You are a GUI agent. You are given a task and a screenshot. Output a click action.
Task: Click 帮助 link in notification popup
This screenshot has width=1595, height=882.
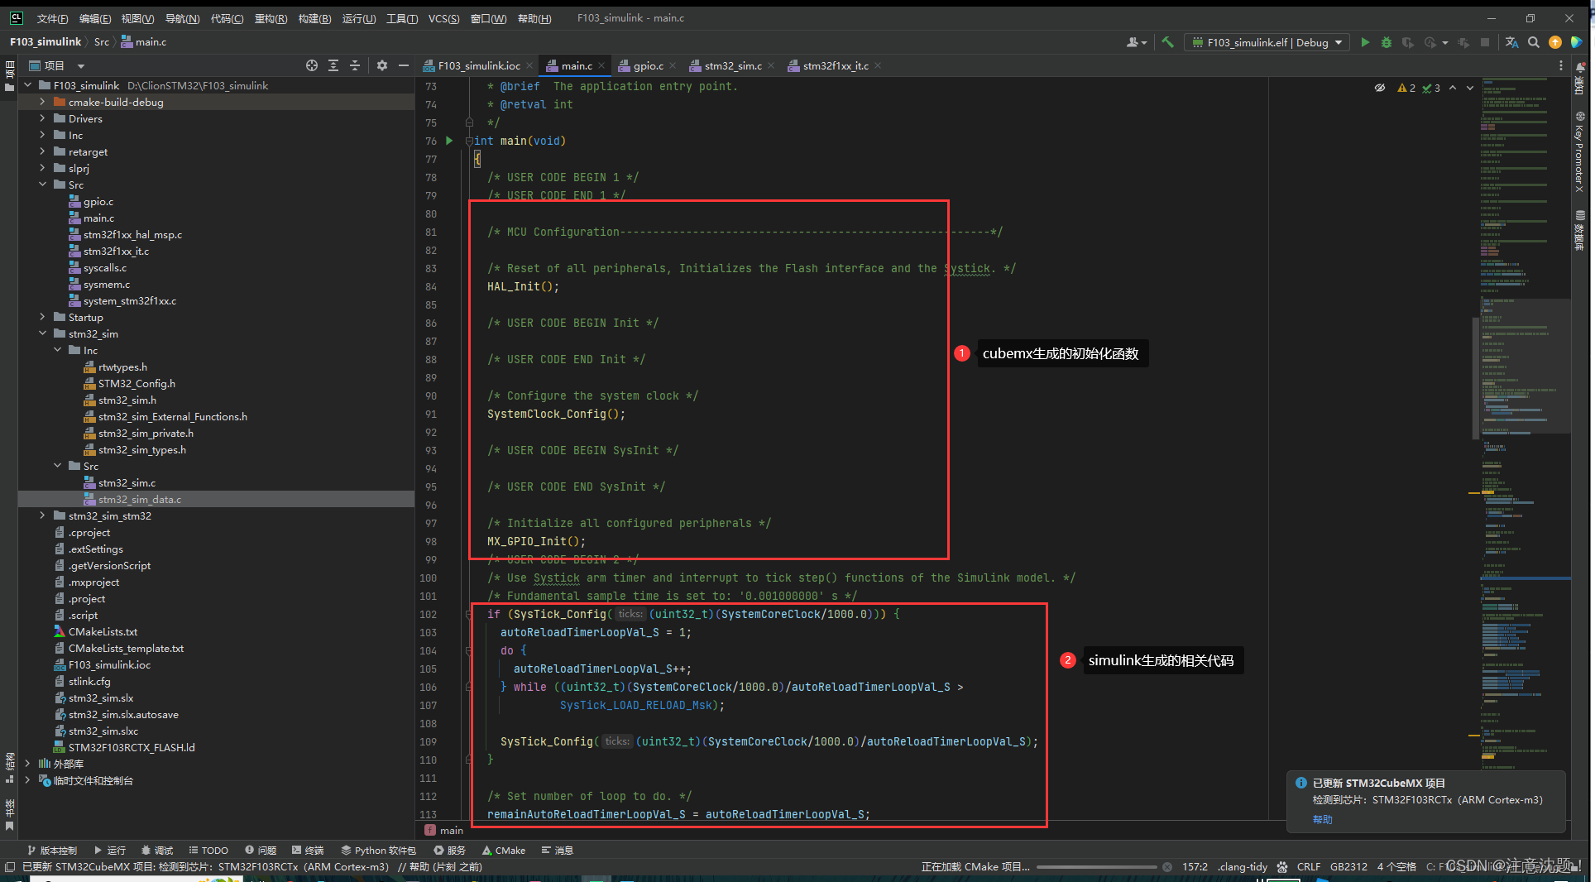pyautogui.click(x=1322, y=819)
